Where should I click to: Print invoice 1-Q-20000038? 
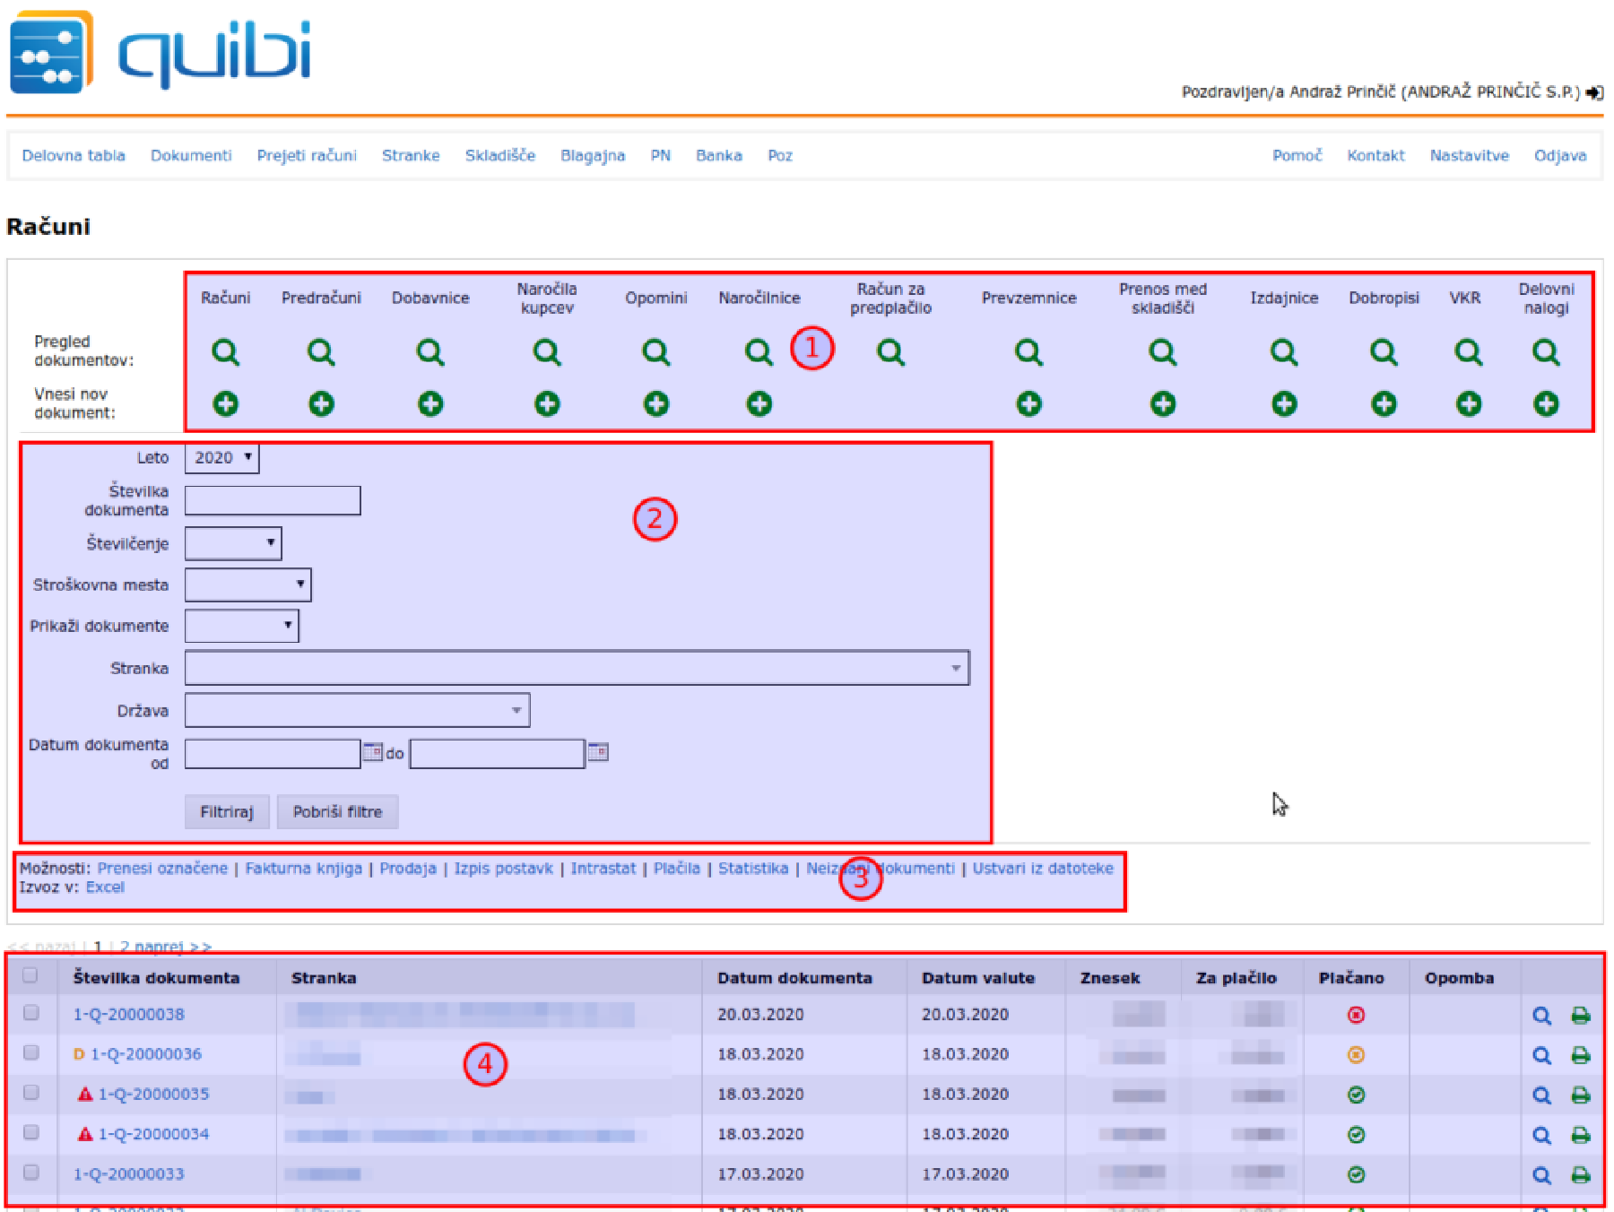pos(1581,1016)
